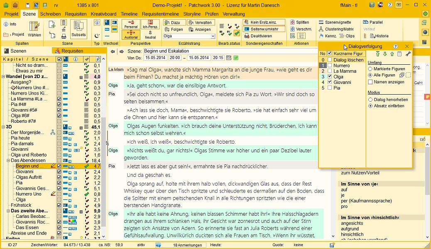The width and height of the screenshot is (431, 249).
Task: Go to previous scene arrow
Action: pos(113,51)
